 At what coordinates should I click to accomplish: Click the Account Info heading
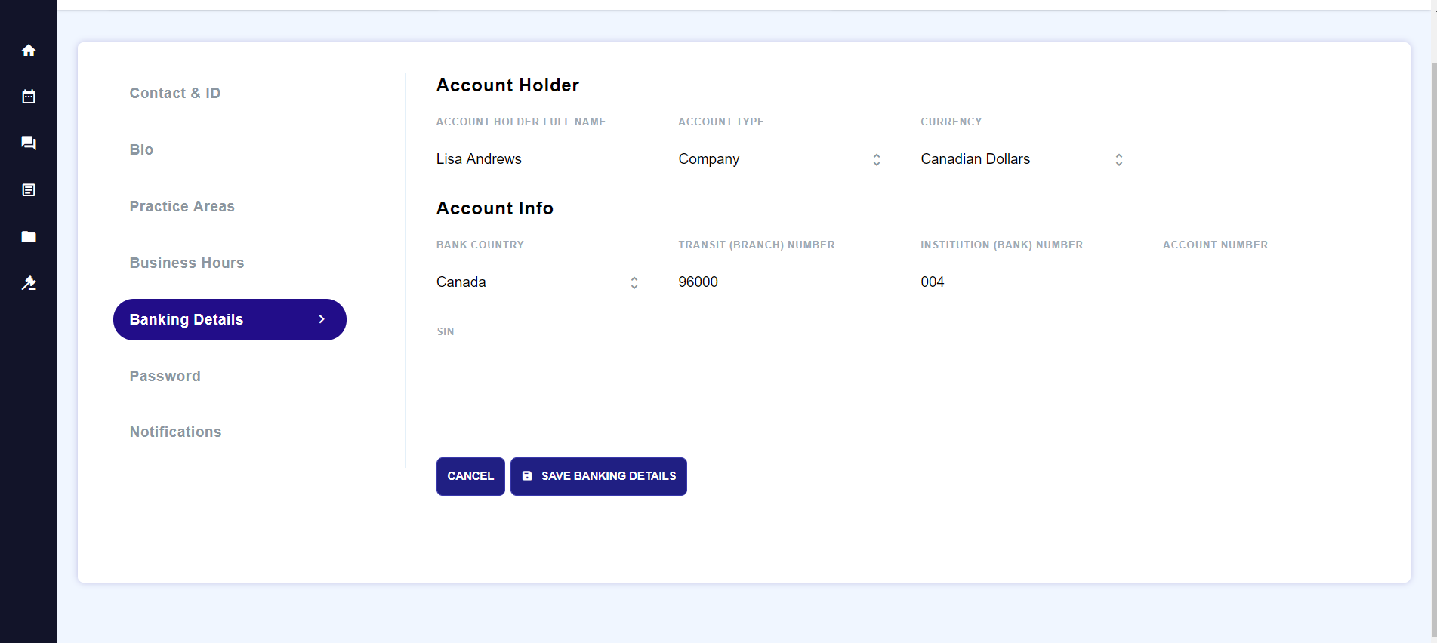[495, 208]
